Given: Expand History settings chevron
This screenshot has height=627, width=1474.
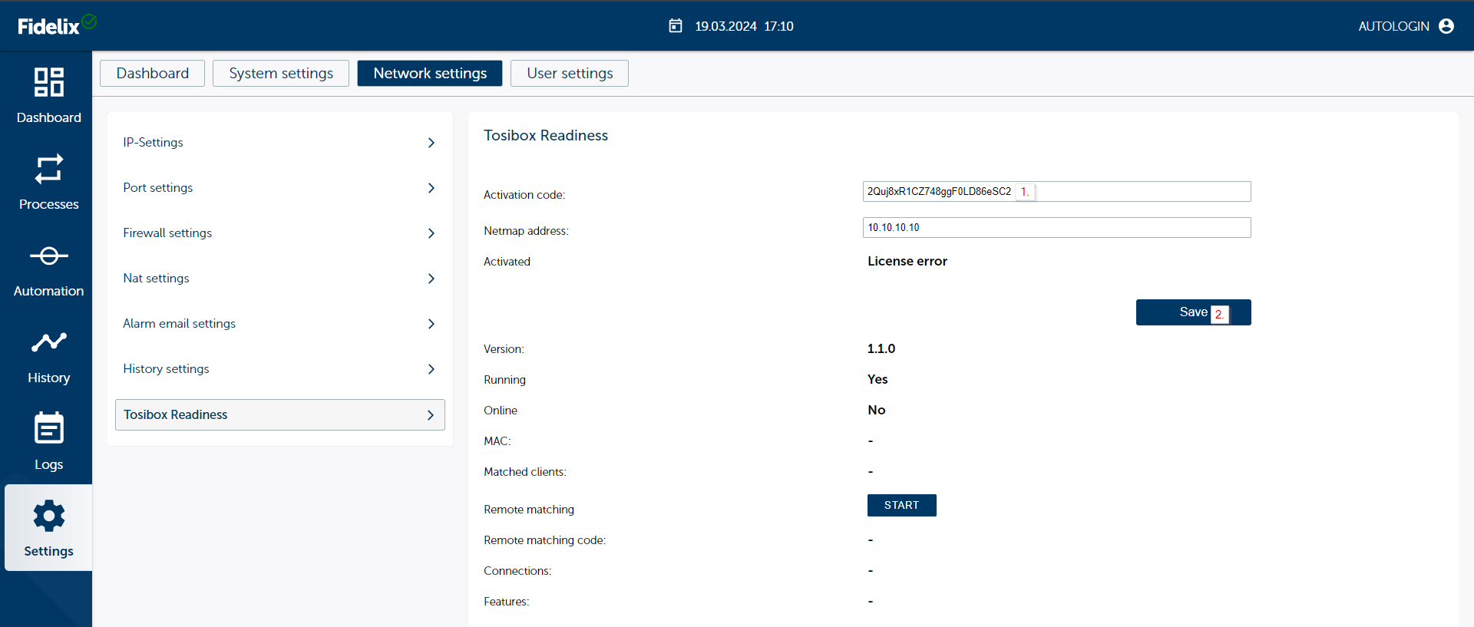Looking at the screenshot, I should pyautogui.click(x=431, y=369).
